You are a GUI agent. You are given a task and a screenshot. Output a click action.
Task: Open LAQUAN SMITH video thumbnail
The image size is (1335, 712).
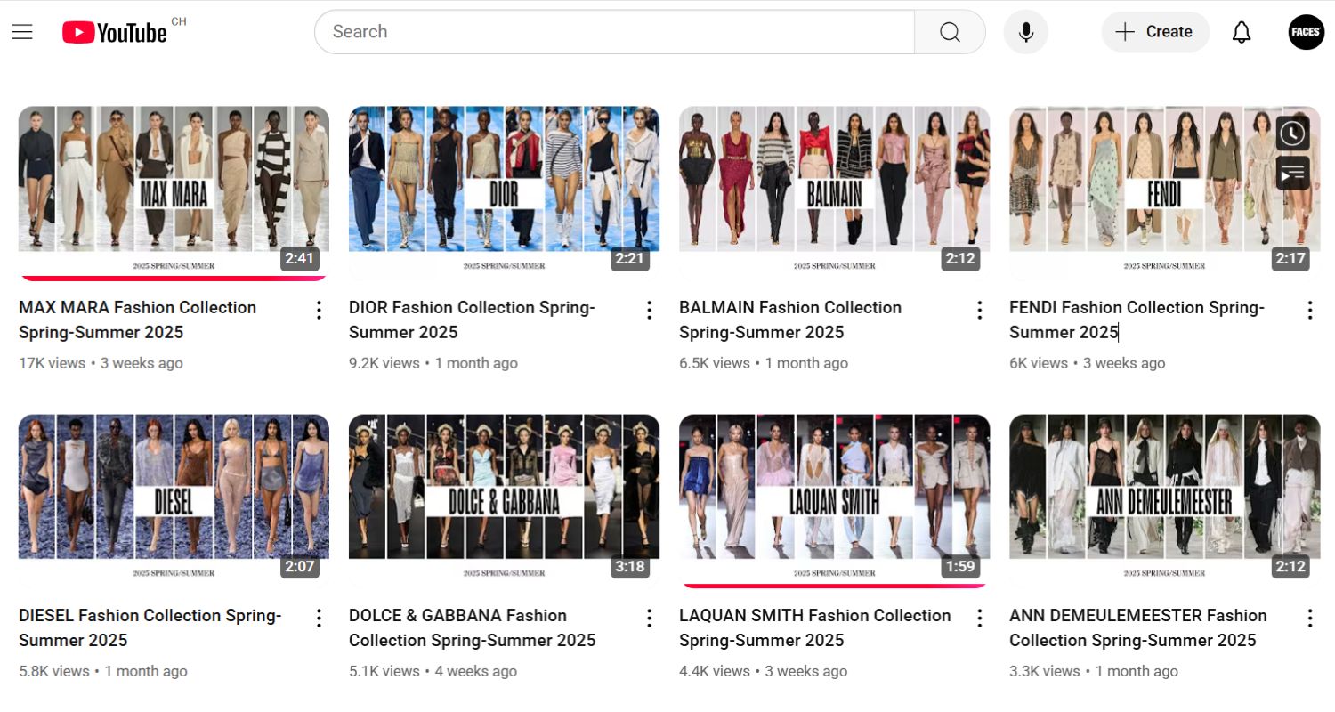834,501
